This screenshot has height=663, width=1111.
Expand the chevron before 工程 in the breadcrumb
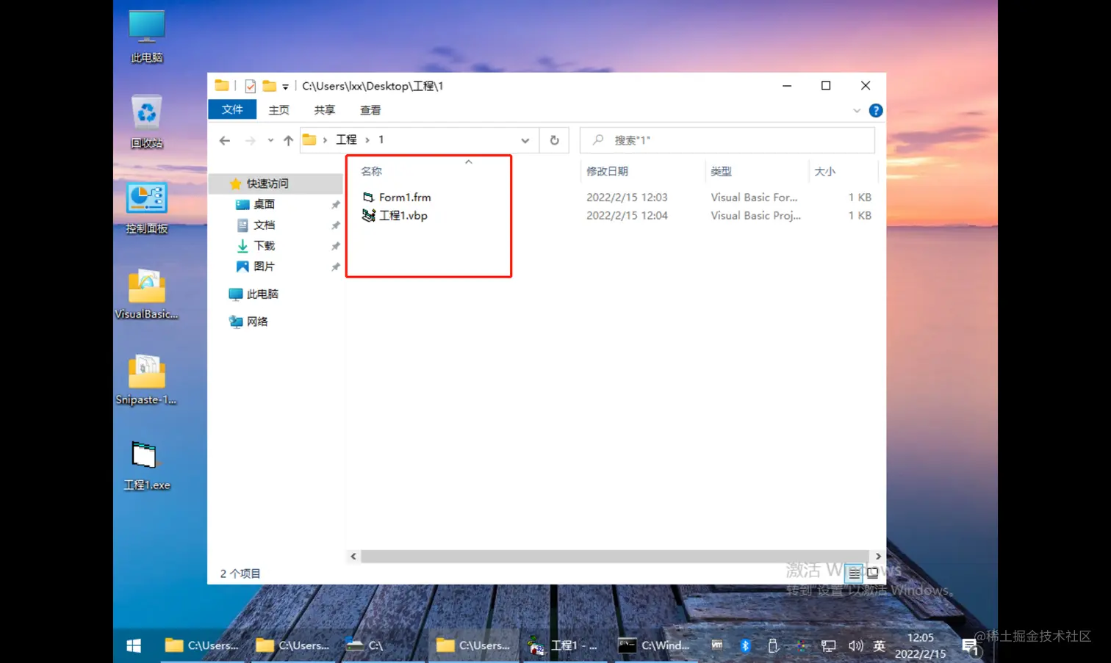(325, 140)
